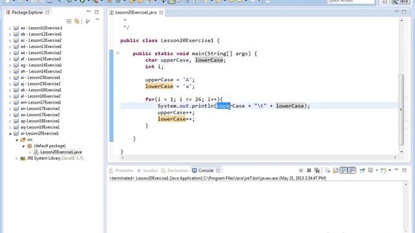The image size is (415, 233).
Task: Select project ae - Lesson13Exercise2
Action: coord(41,53)
